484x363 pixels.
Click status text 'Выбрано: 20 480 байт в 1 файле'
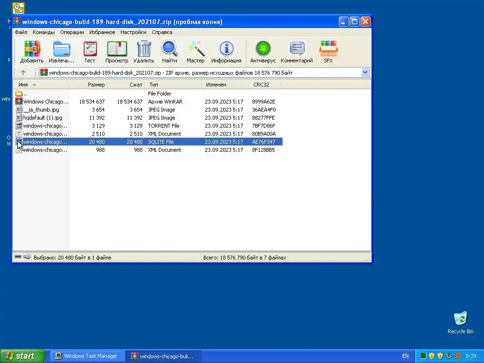click(x=72, y=258)
